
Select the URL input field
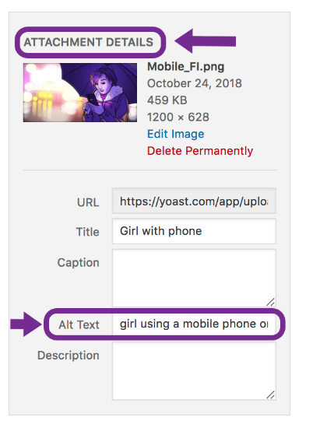(x=194, y=201)
